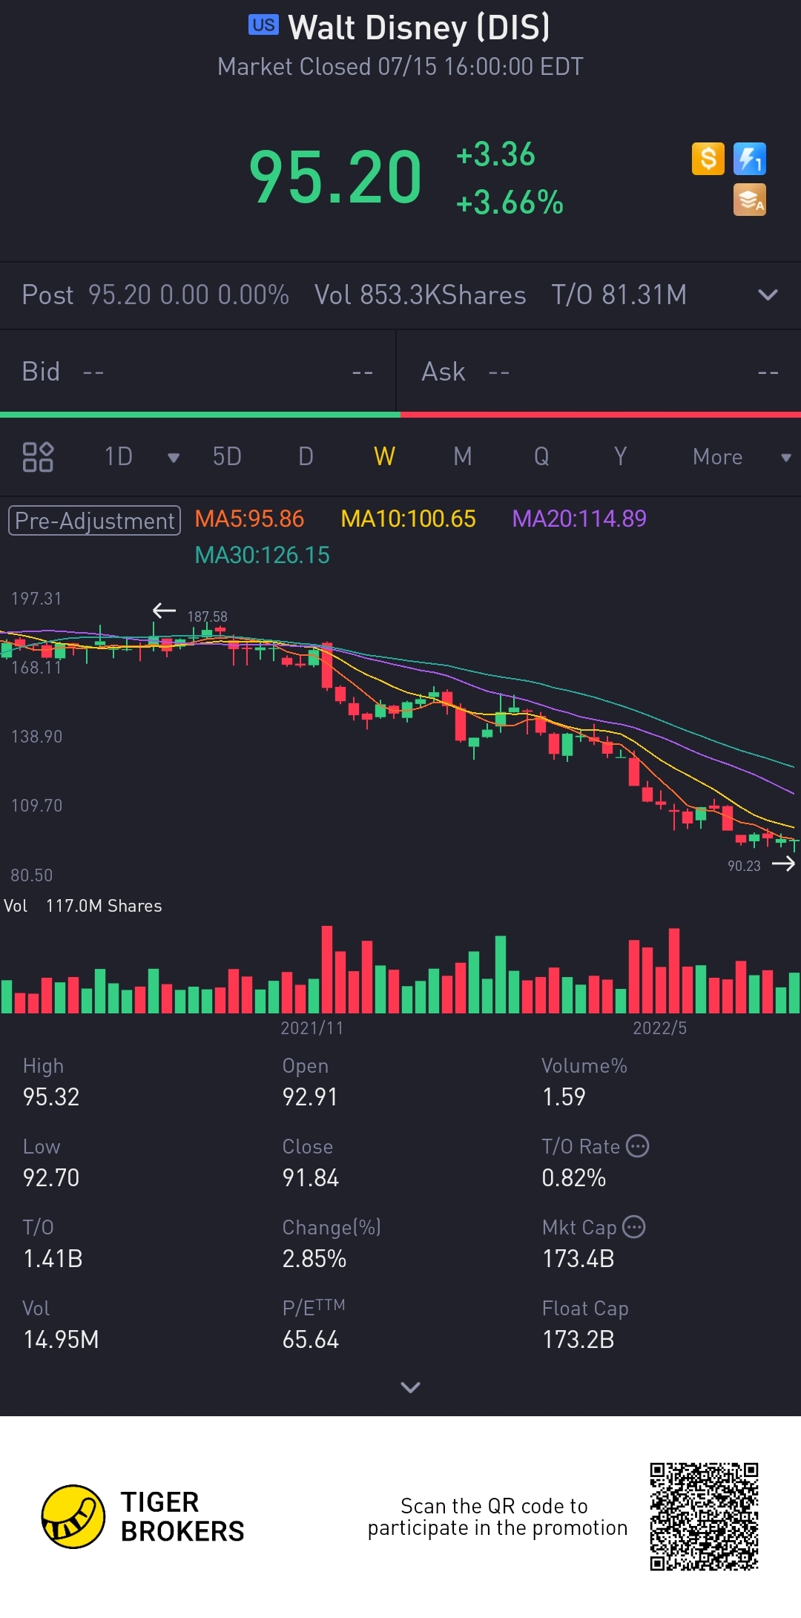
Task: Tap the Bid quote panel
Action: [198, 372]
